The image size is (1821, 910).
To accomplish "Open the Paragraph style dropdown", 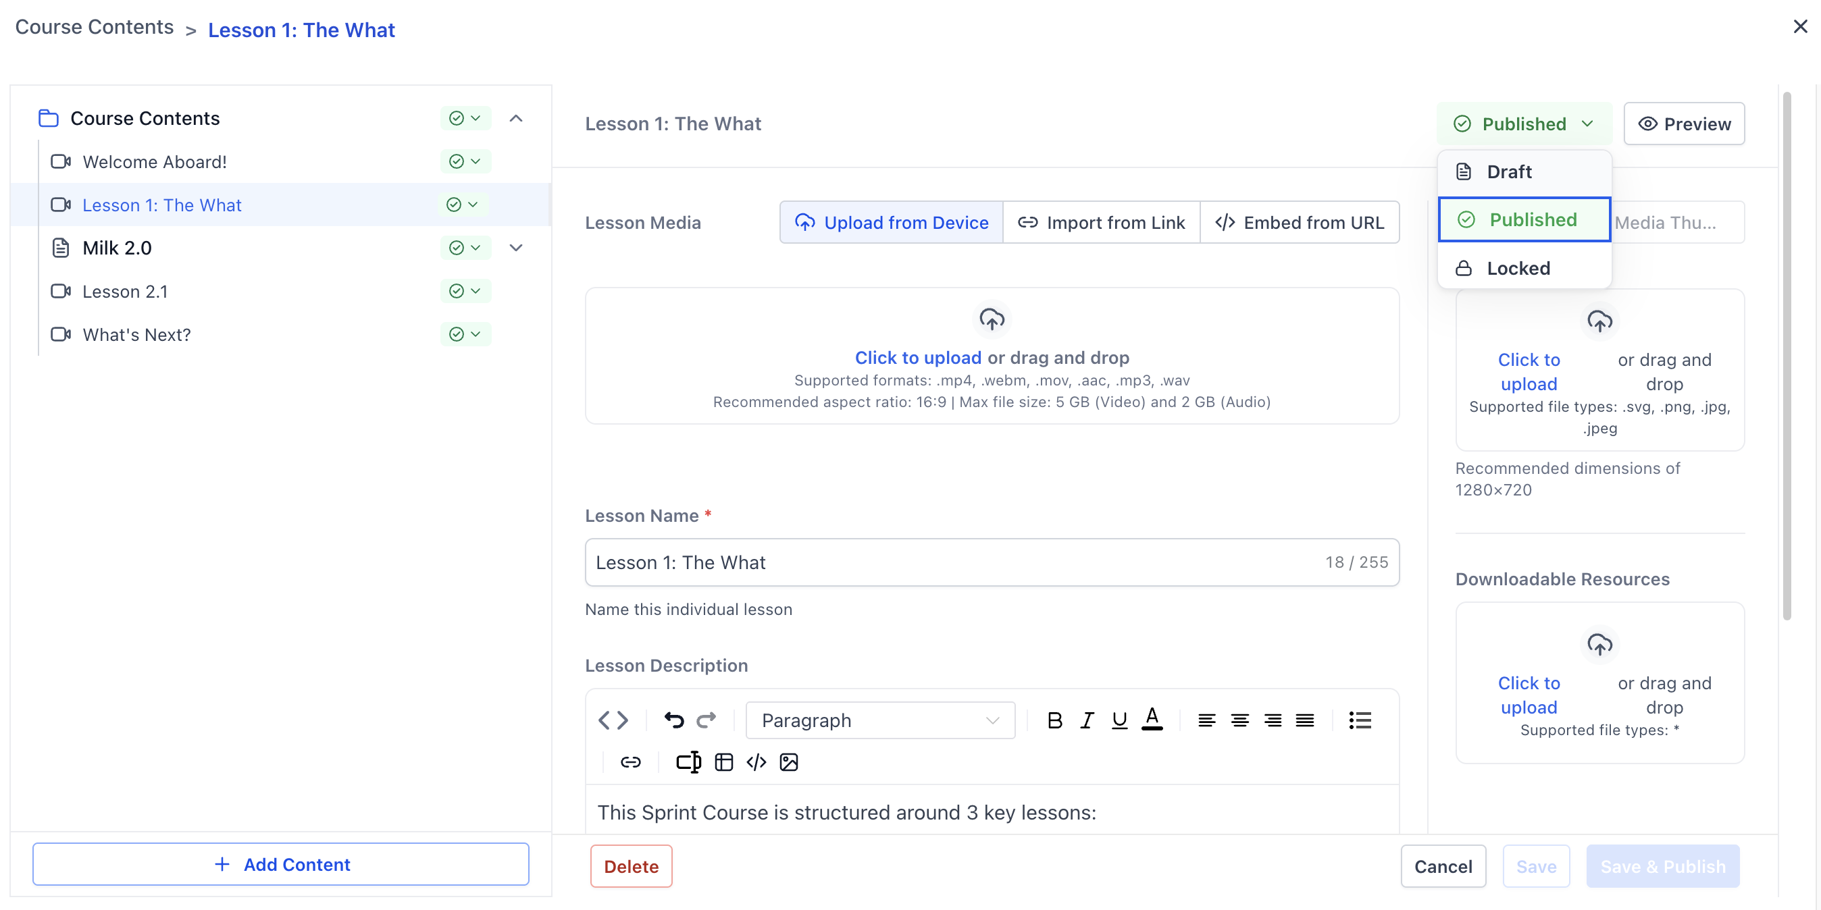I will pyautogui.click(x=879, y=720).
